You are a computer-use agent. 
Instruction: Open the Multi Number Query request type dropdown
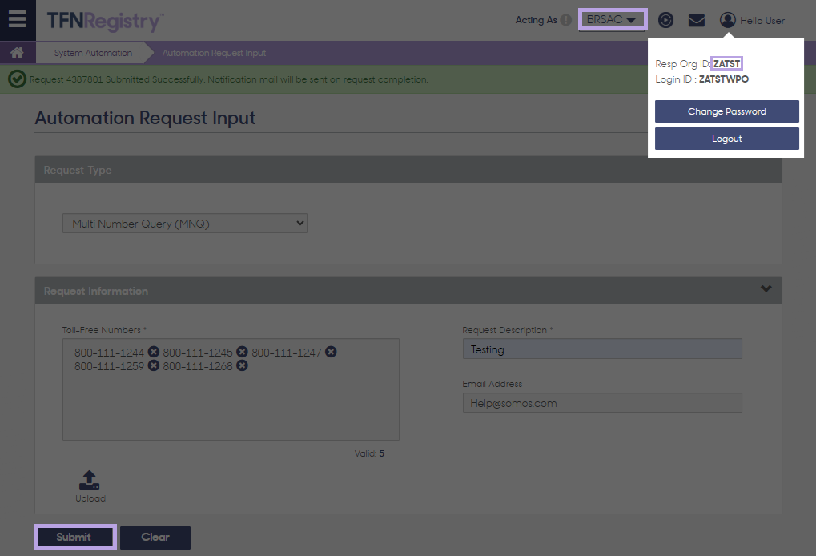point(185,224)
